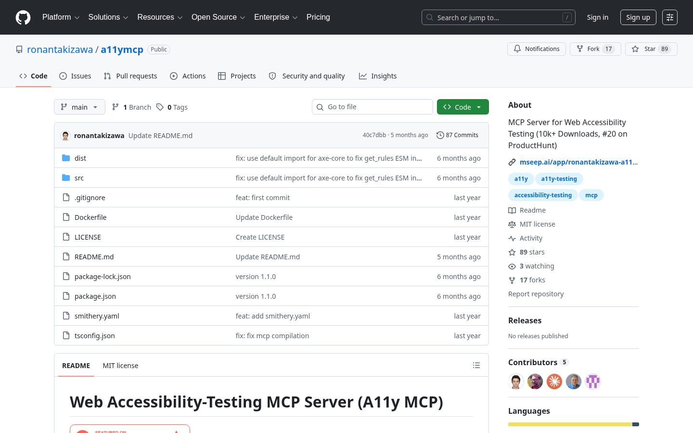
Task: Open the package-lock.json file
Action: click(x=103, y=277)
